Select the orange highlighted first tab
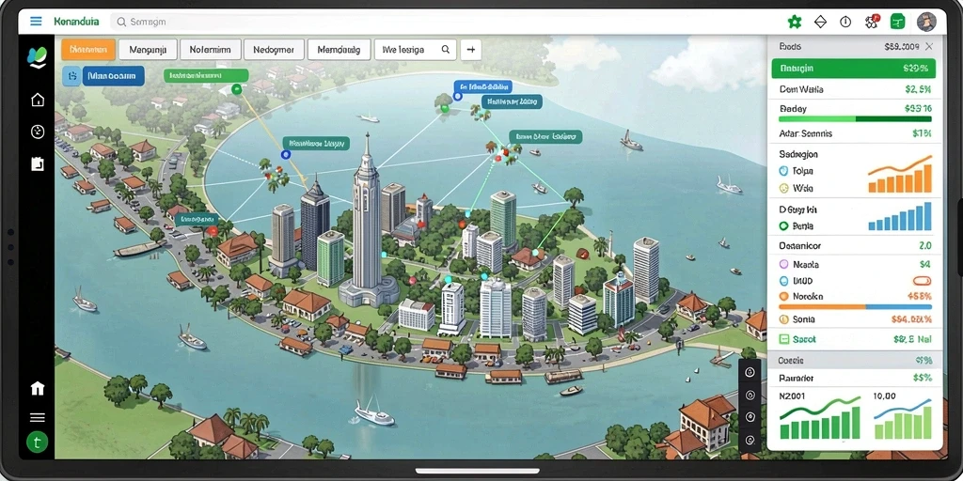 pos(88,49)
